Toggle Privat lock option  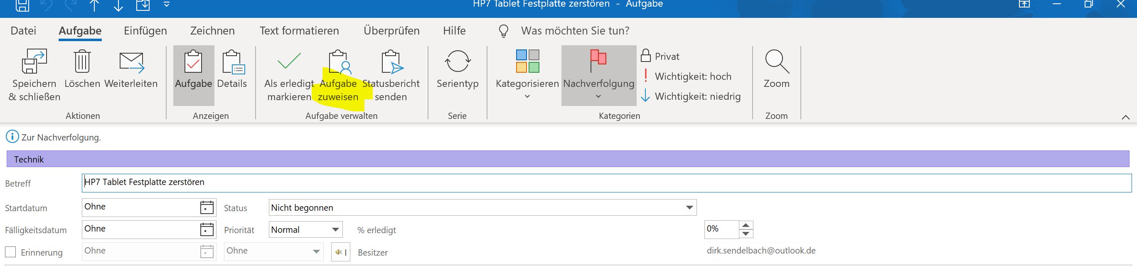pyautogui.click(x=660, y=56)
